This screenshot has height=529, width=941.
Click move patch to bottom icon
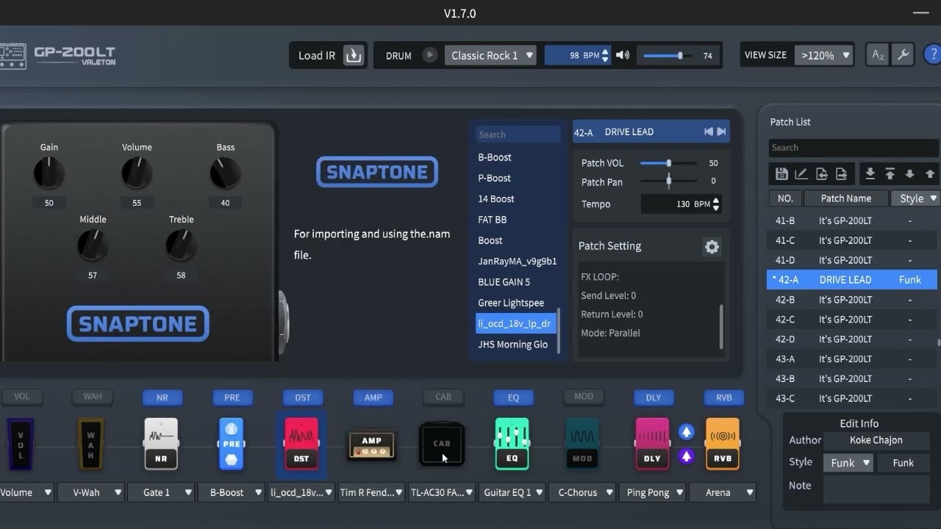(870, 174)
